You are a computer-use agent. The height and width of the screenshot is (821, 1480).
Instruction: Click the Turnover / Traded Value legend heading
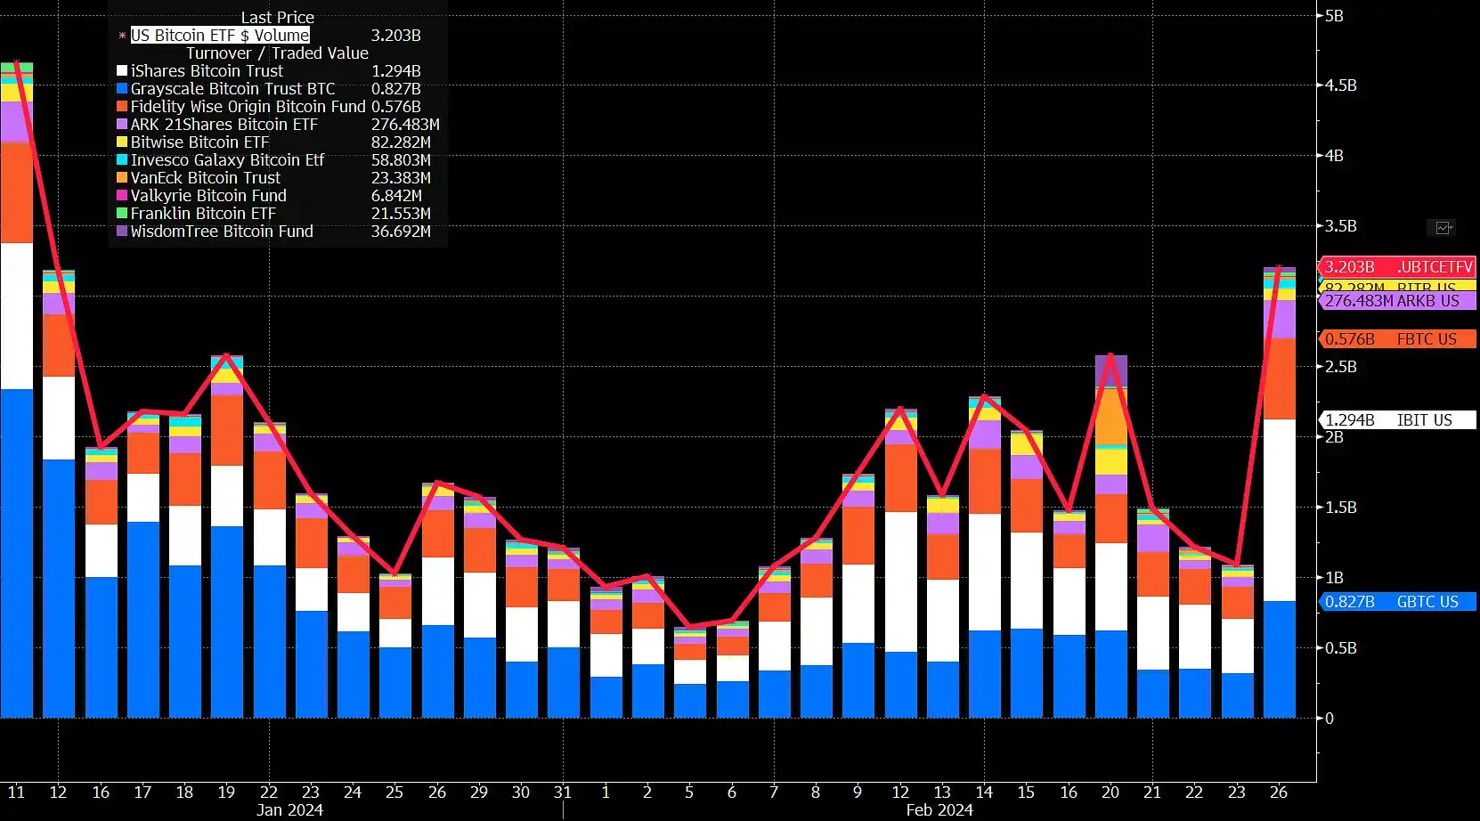(277, 53)
